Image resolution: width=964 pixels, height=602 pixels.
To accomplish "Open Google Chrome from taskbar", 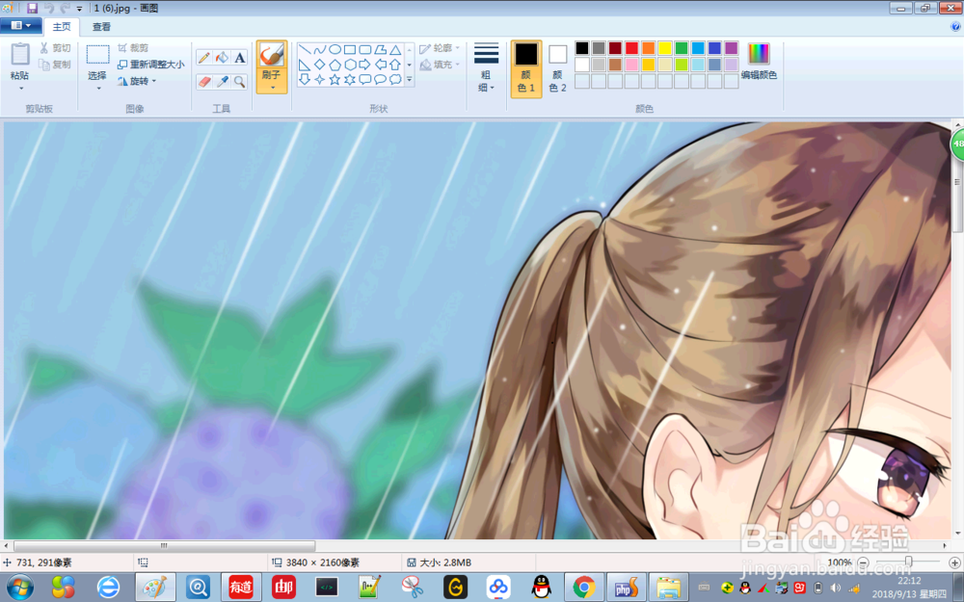I will [583, 588].
